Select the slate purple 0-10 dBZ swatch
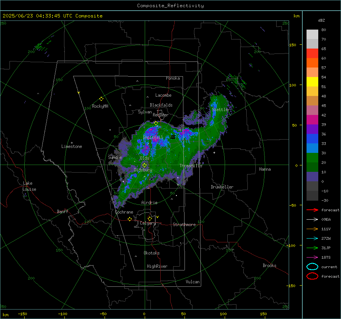Image resolution: width=341 pixels, height=319 pixels. point(312,177)
